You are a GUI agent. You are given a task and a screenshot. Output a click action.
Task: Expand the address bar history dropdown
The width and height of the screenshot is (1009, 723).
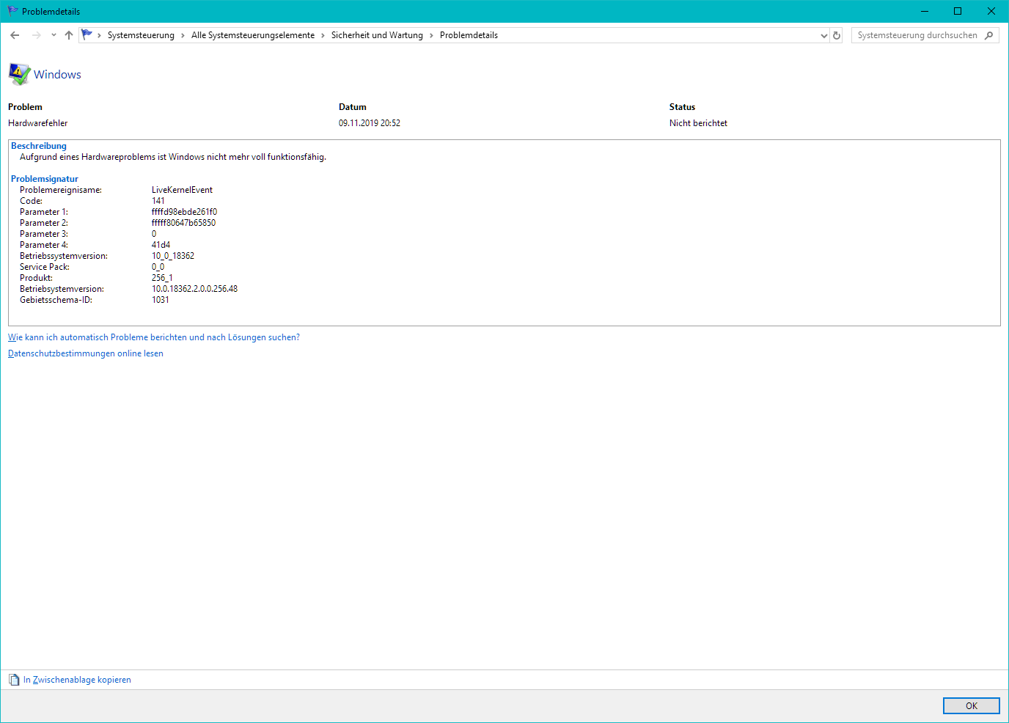[823, 35]
